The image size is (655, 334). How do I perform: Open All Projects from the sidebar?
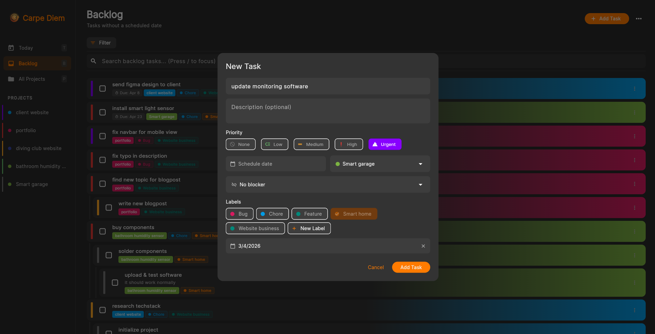click(x=32, y=79)
